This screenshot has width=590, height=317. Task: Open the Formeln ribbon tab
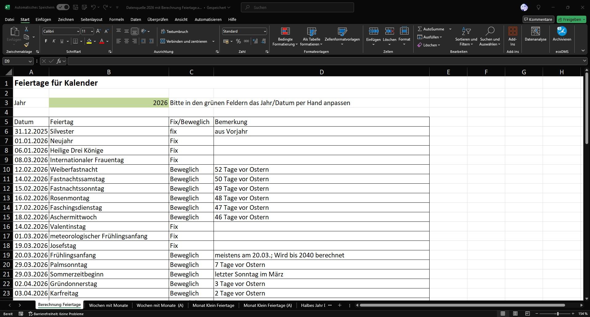(116, 19)
